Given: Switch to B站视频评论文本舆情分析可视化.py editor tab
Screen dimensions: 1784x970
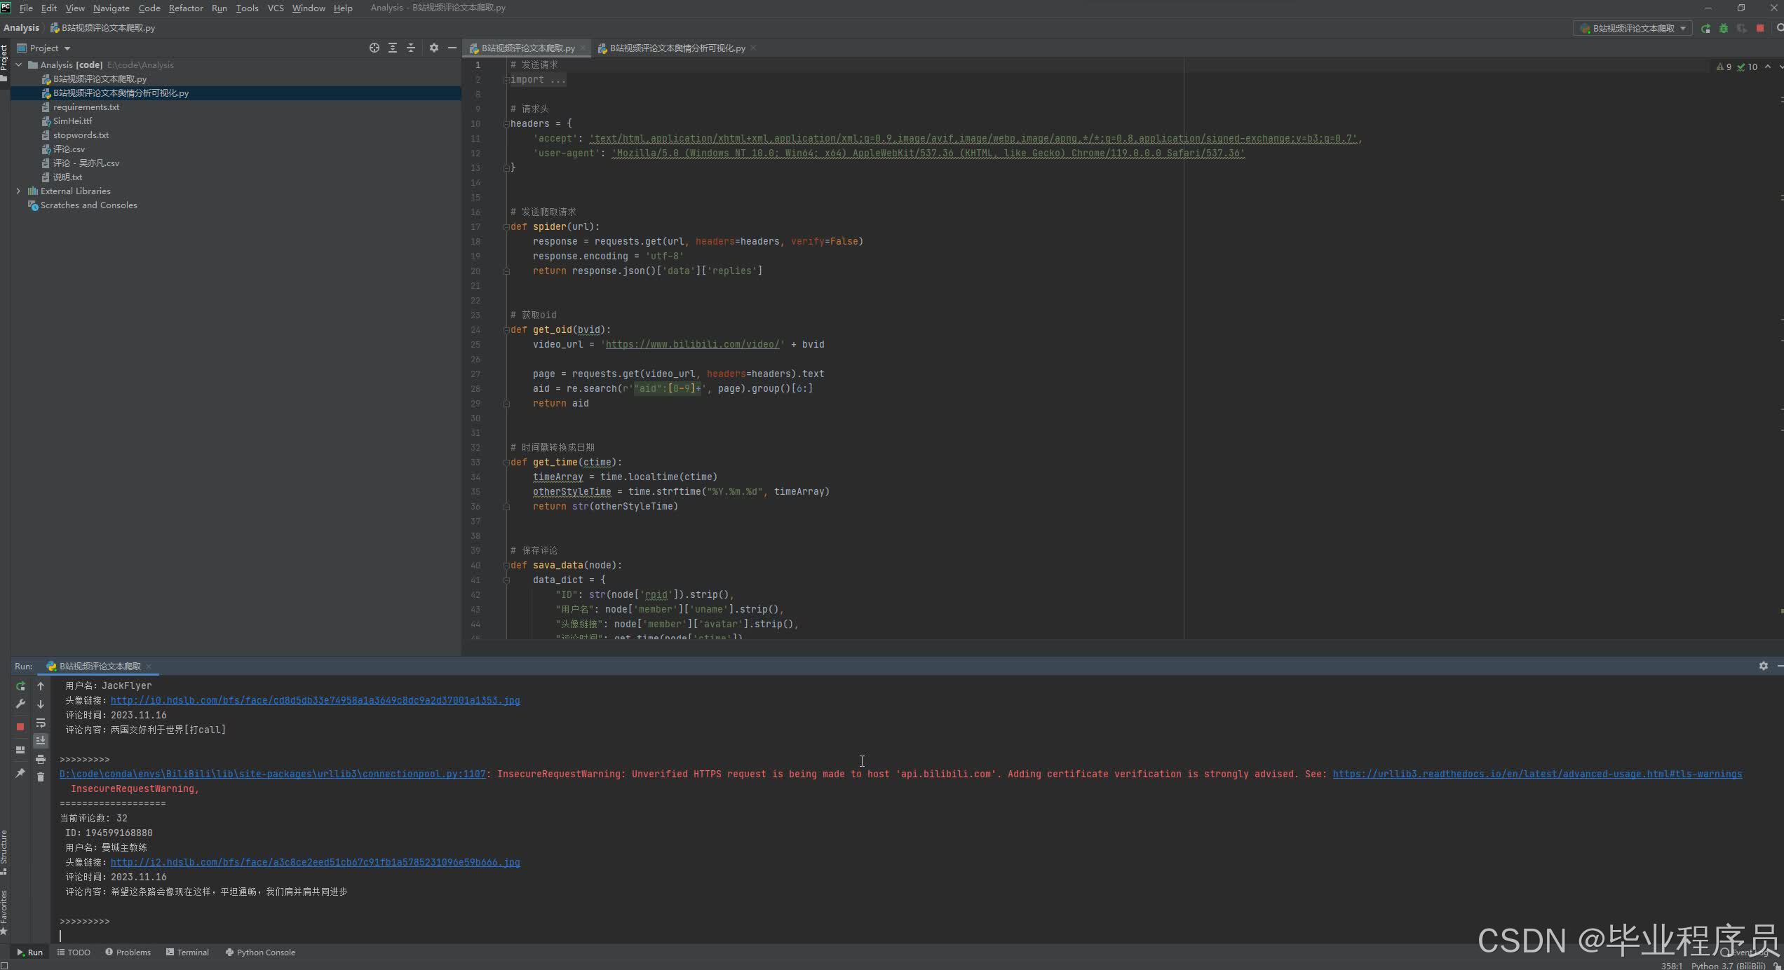Looking at the screenshot, I should click(677, 48).
